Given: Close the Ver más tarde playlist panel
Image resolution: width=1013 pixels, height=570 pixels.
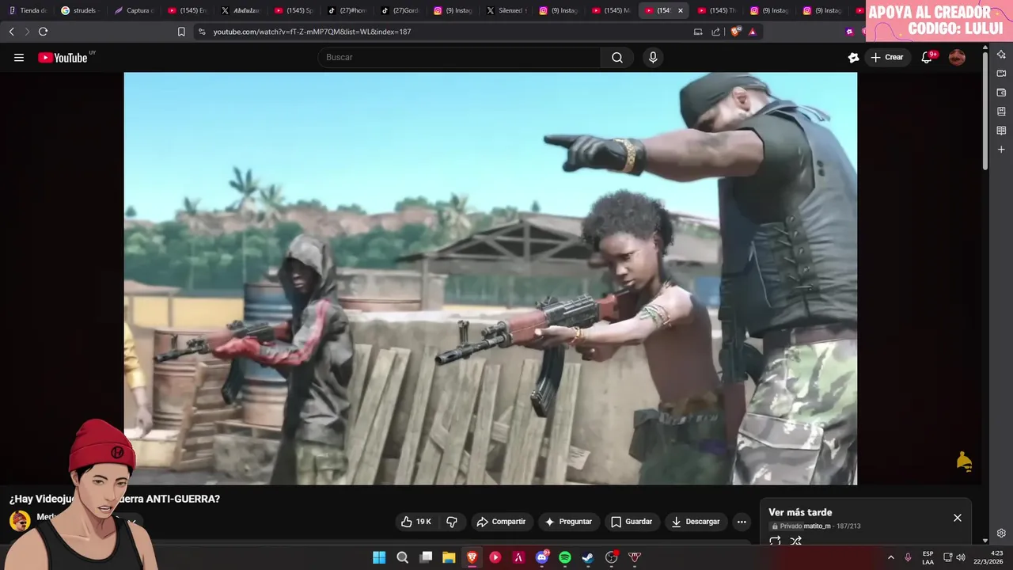Looking at the screenshot, I should pyautogui.click(x=958, y=518).
